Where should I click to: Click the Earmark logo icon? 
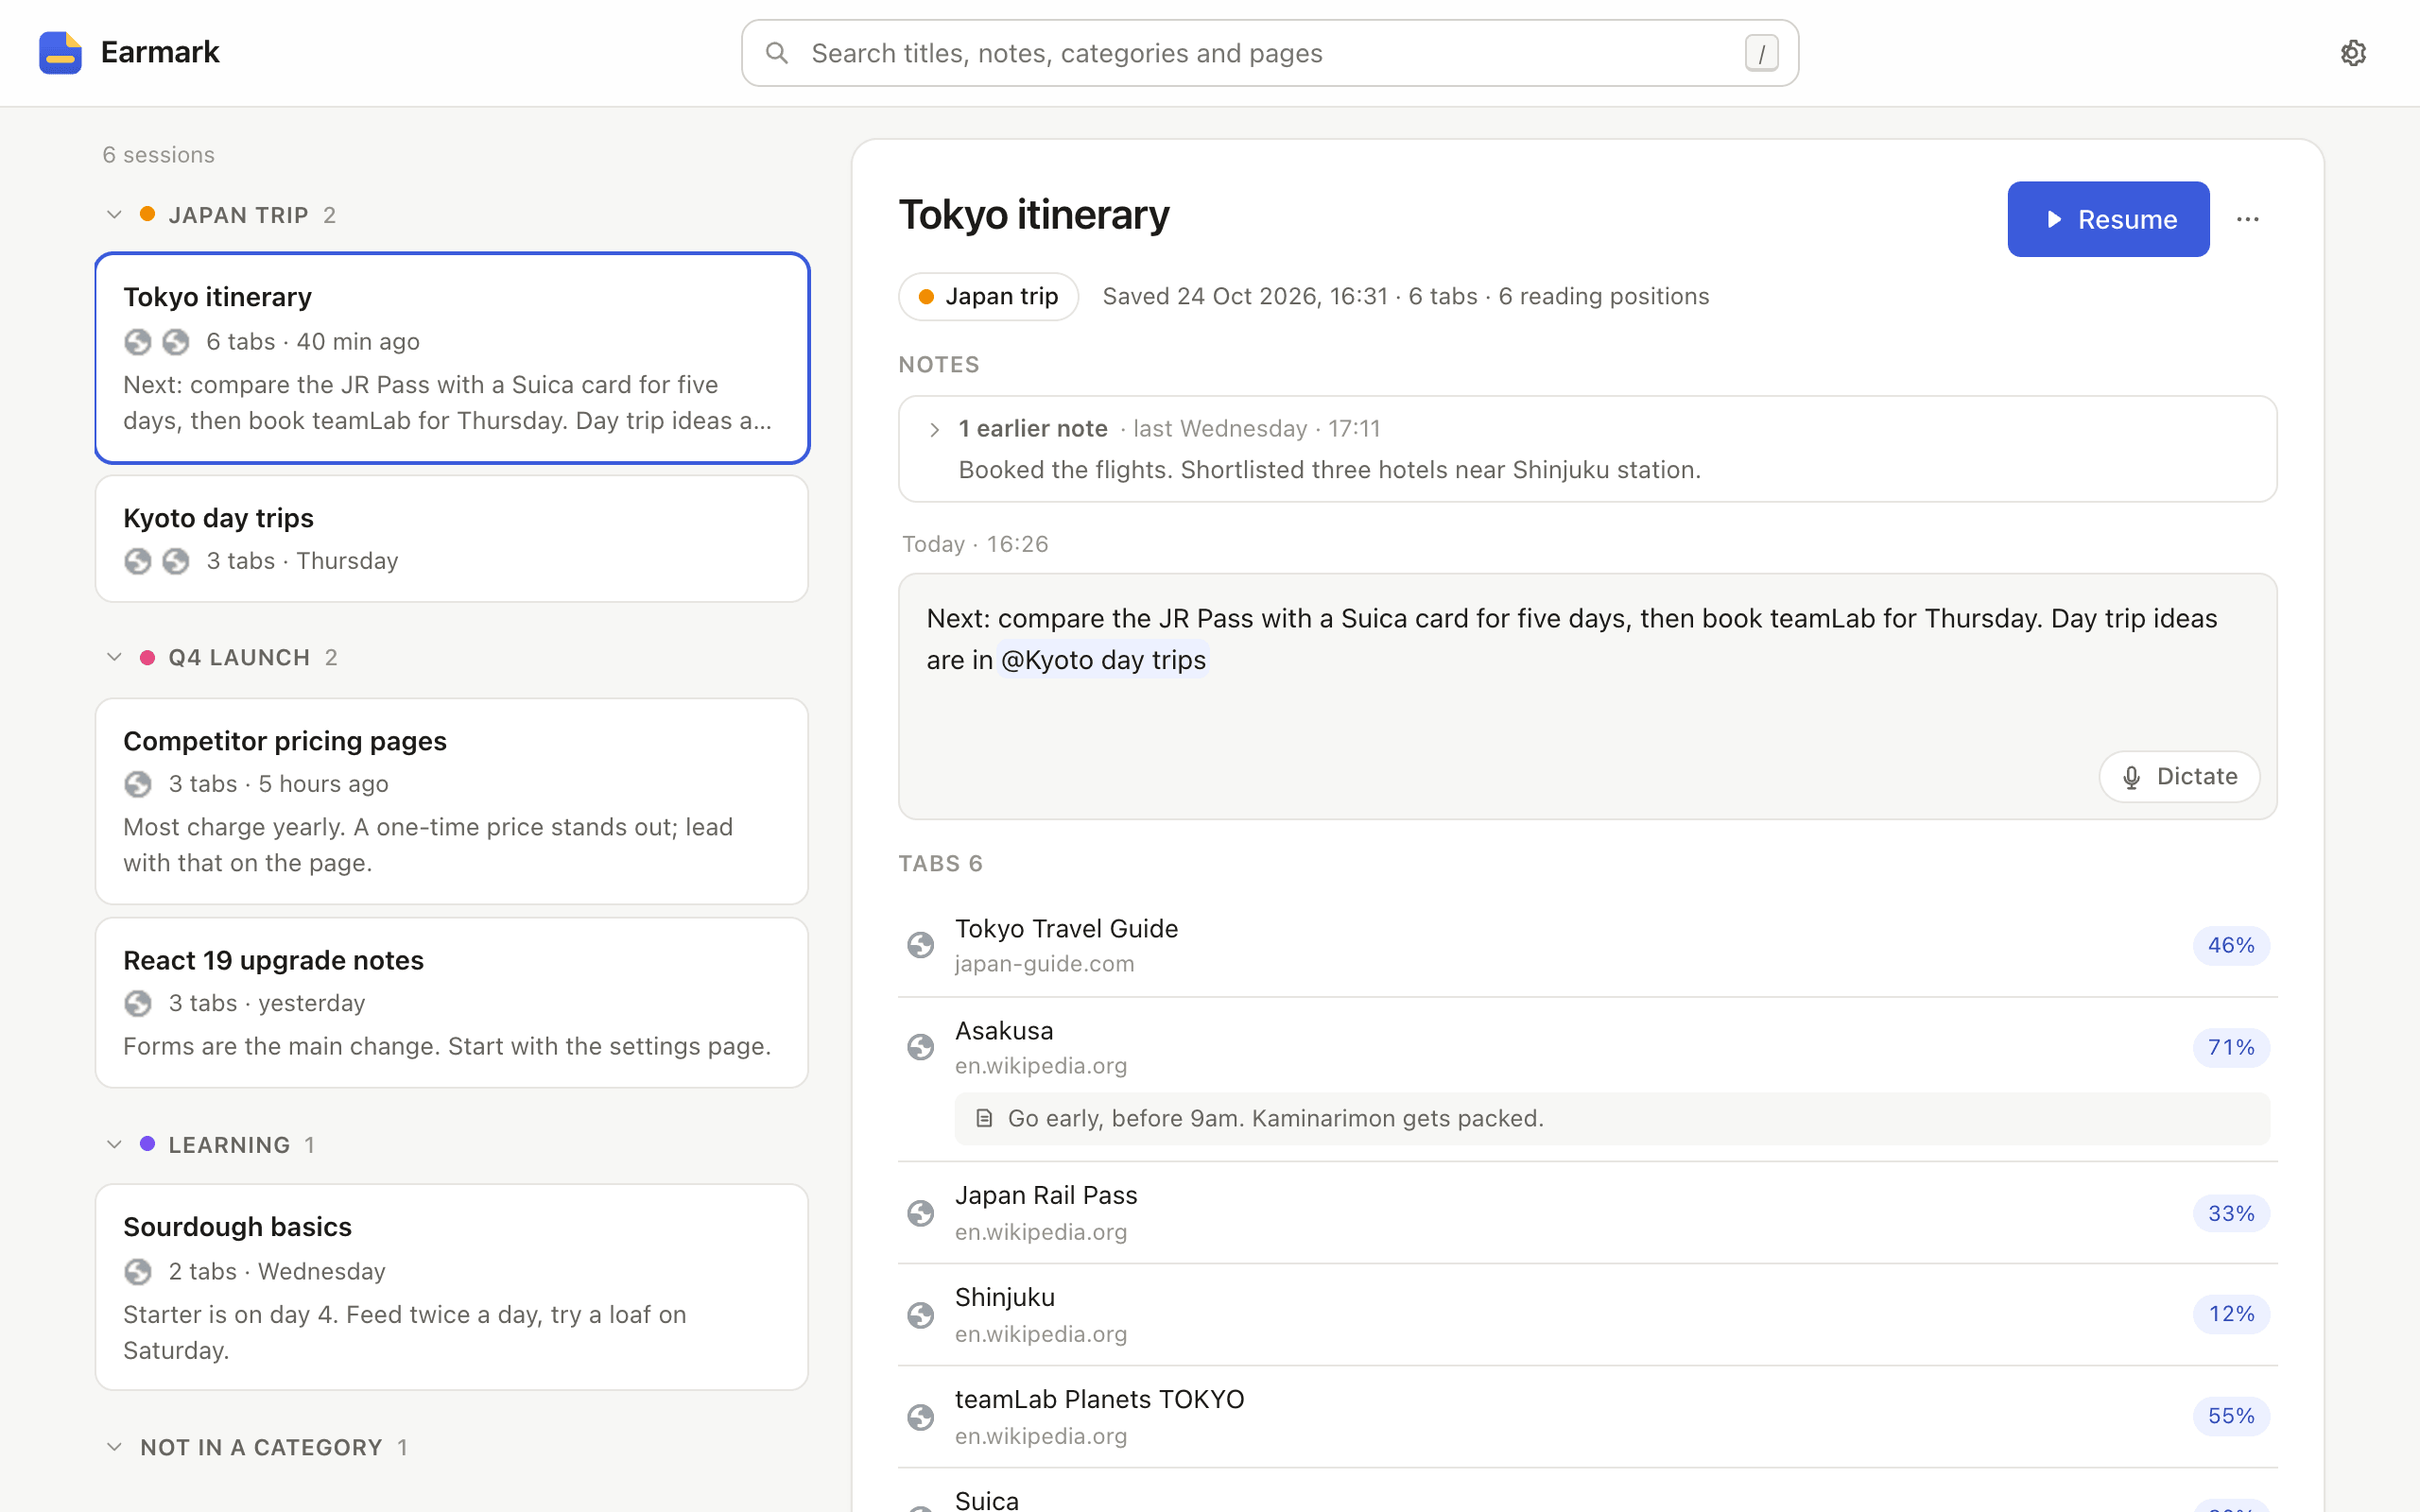(60, 53)
